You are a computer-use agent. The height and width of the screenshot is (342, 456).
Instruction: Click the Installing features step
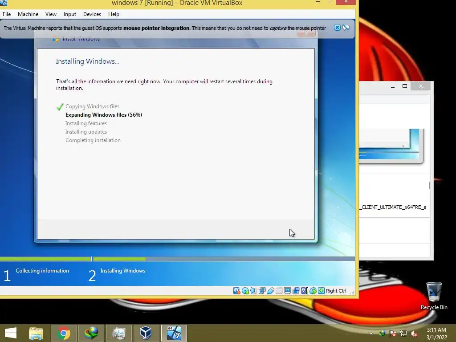86,123
